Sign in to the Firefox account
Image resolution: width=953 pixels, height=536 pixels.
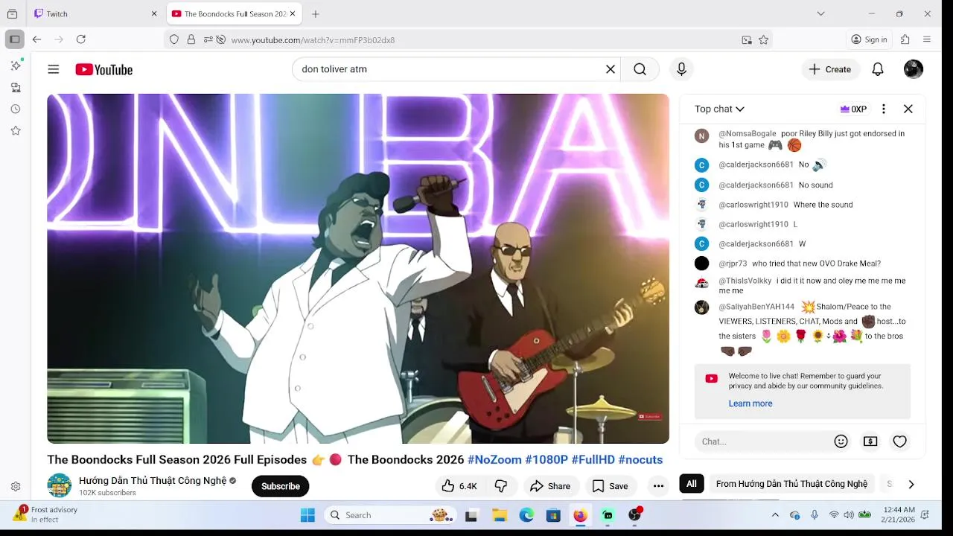point(869,39)
